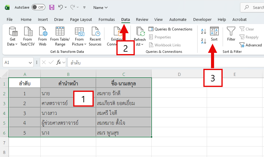The image size is (264, 157).
Task: Click the Redo arrow icon
Action: [73, 7]
